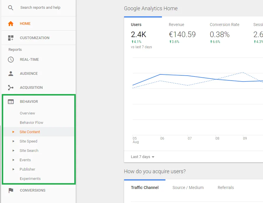Click the Users value 2.4K
The height and width of the screenshot is (203, 263).
coord(139,34)
